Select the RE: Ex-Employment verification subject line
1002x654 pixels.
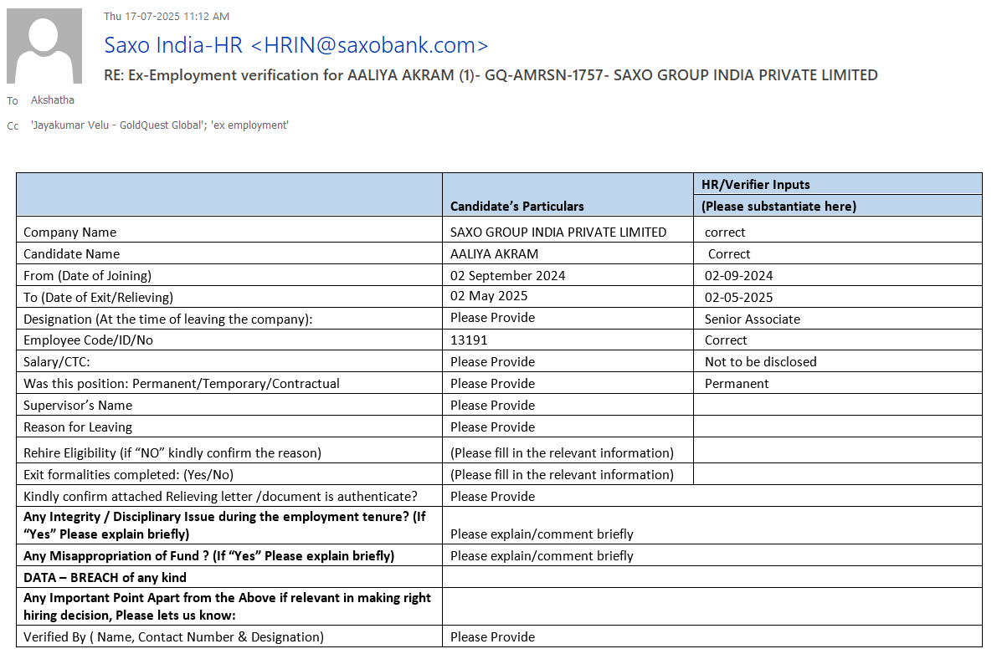click(x=491, y=75)
